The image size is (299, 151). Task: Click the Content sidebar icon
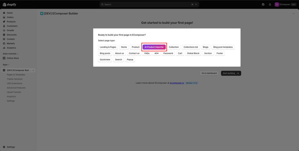tap(4, 39)
